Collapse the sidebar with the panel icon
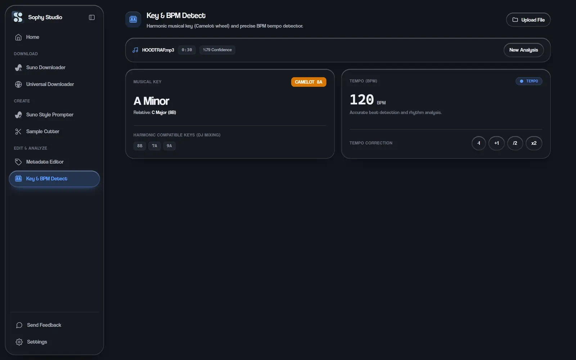Image resolution: width=576 pixels, height=360 pixels. click(92, 17)
